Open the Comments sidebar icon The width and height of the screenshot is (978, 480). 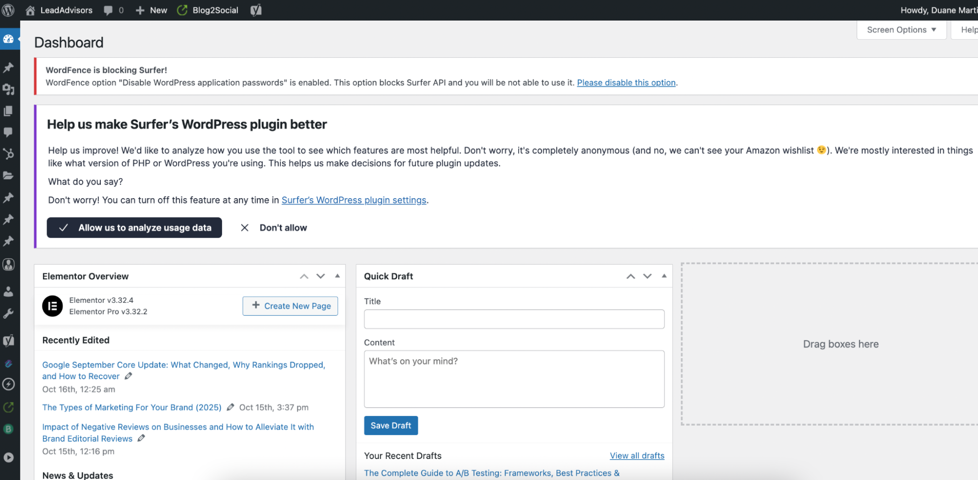[8, 132]
